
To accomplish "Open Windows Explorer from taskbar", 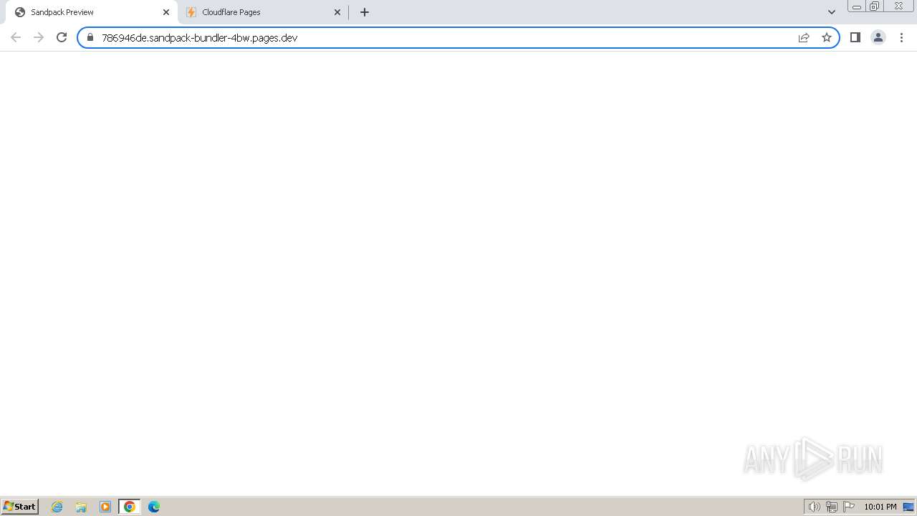I will point(81,507).
